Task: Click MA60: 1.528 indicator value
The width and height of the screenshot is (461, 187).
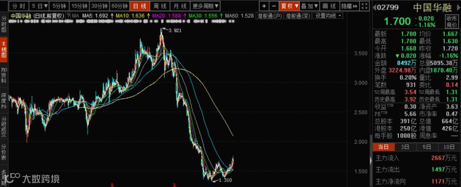Action: [x=239, y=16]
